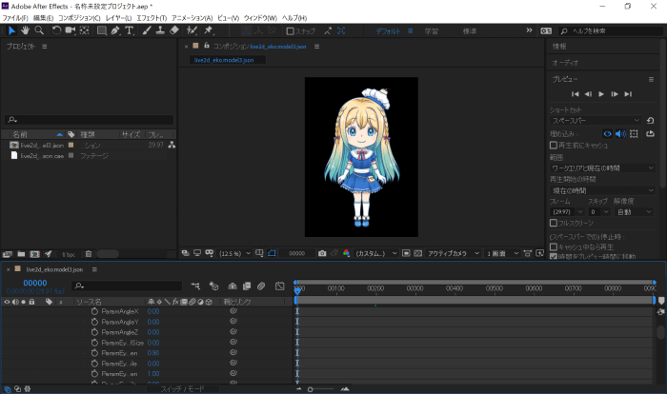
Task: Click the スイッチ / モード toggle button
Action: 183,389
